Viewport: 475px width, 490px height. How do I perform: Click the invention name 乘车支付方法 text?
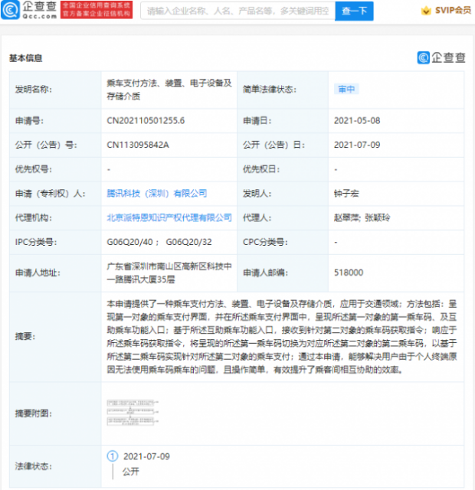click(x=169, y=90)
